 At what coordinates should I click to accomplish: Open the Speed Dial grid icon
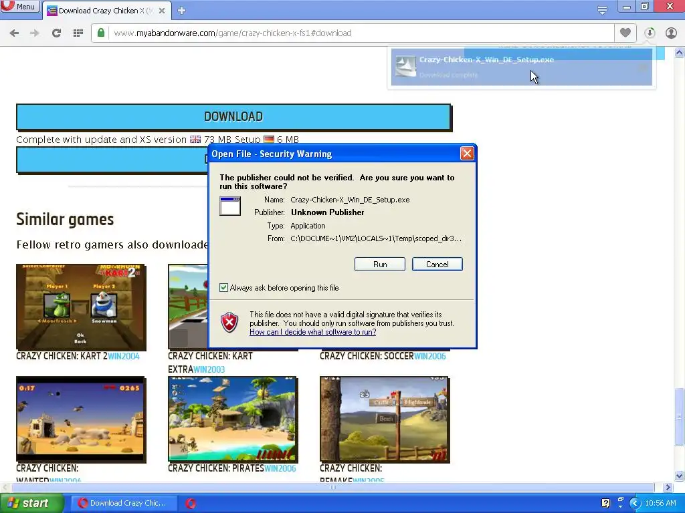coord(78,33)
